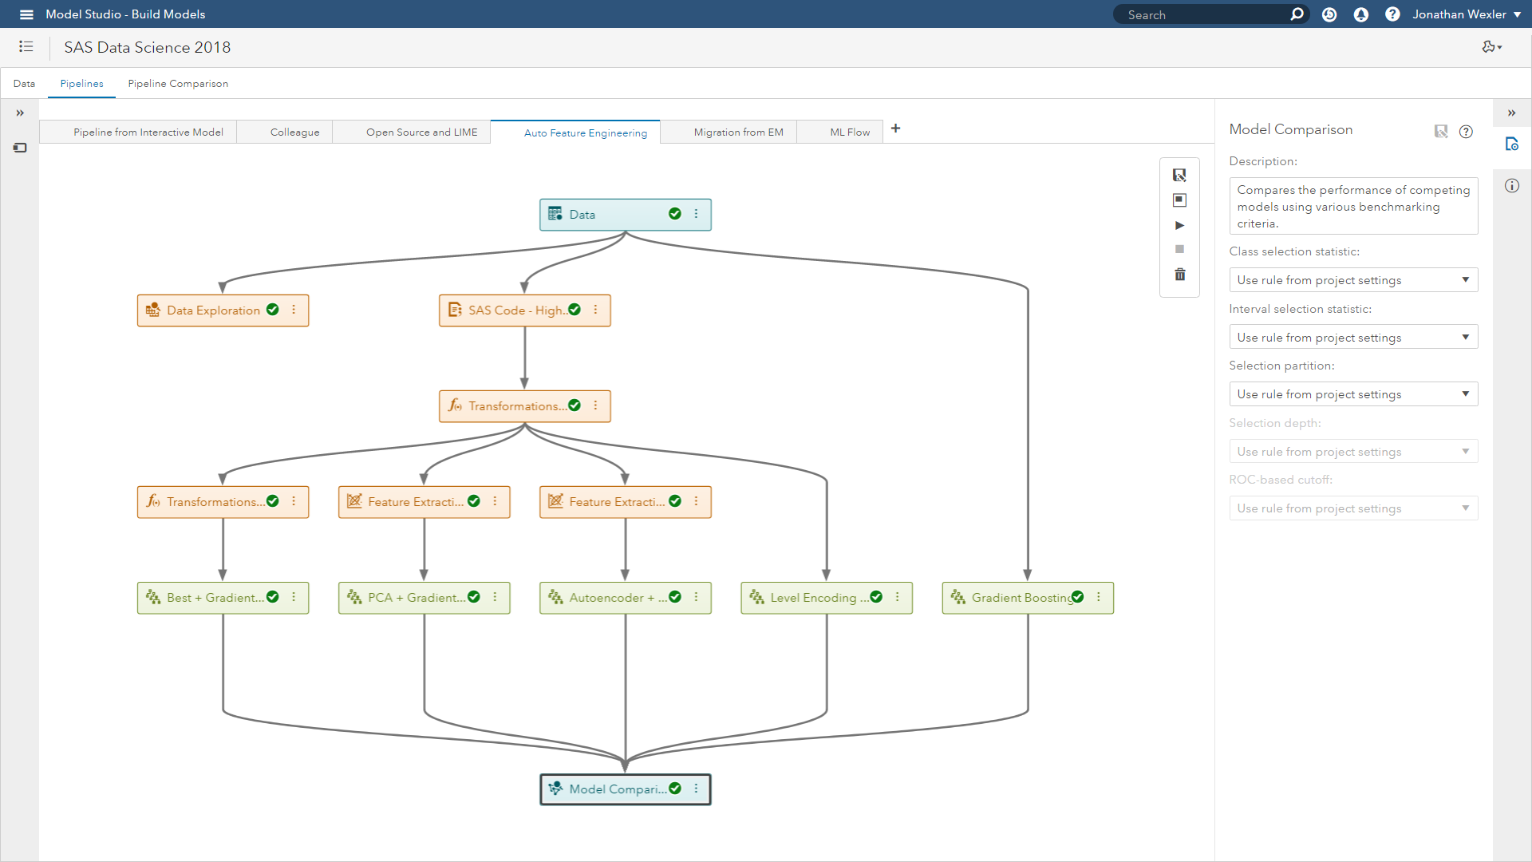The width and height of the screenshot is (1532, 862).
Task: Click the delete trash icon in canvas toolbar
Action: click(x=1179, y=275)
